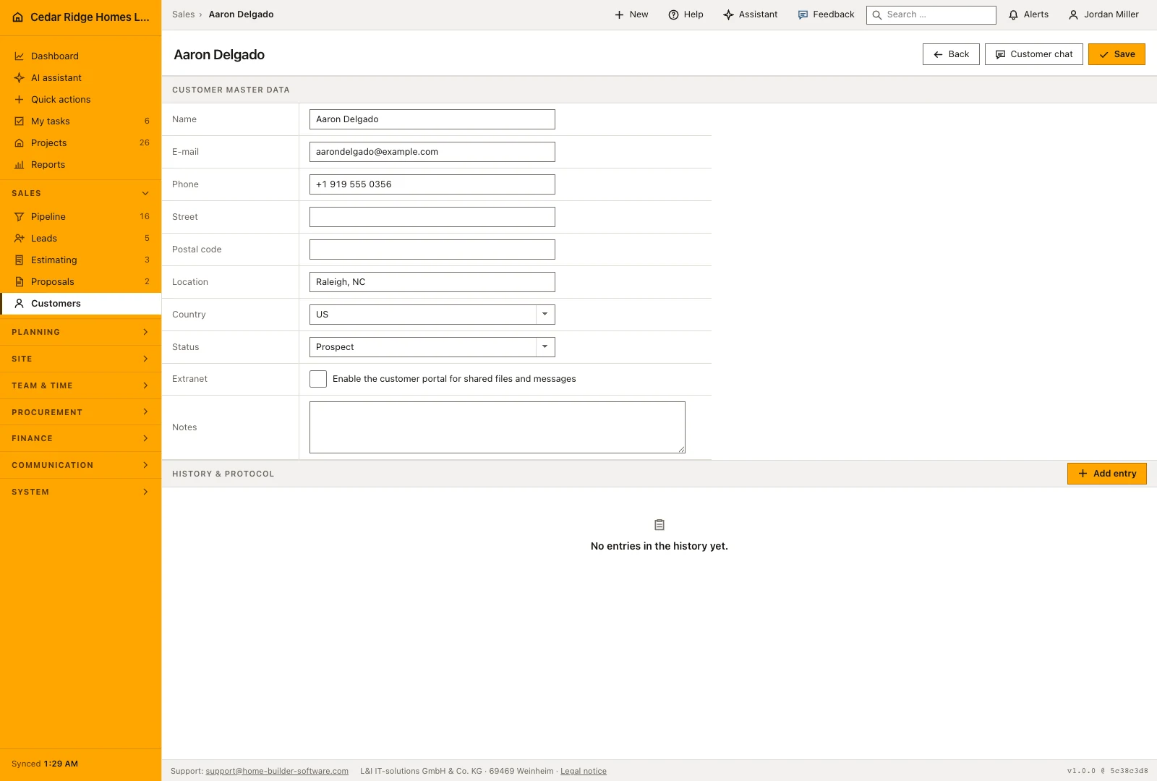
Task: Click the Cedar Ridge Homes house icon
Action: 18,17
